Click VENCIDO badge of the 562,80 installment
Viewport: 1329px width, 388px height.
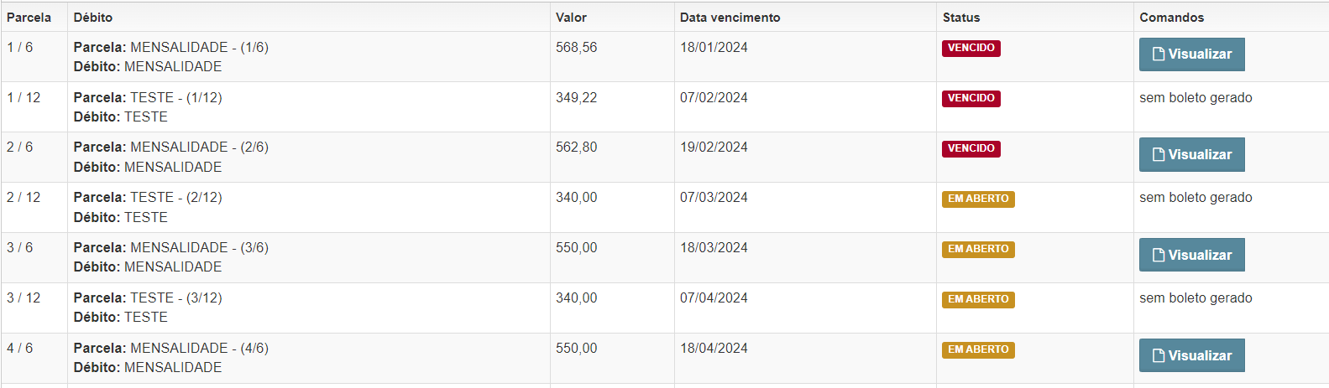coord(971,149)
